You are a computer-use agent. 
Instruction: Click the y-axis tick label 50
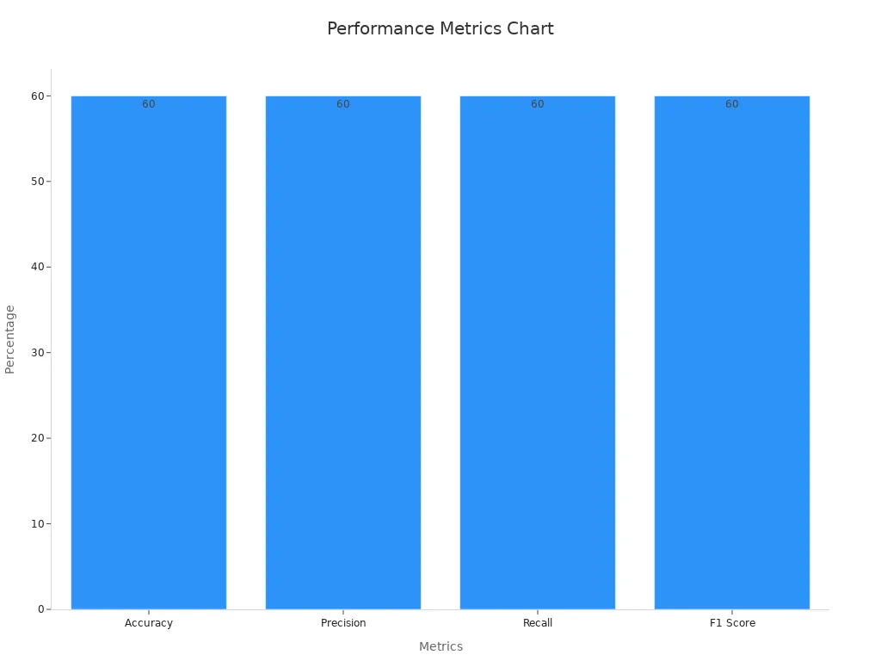[x=38, y=182]
